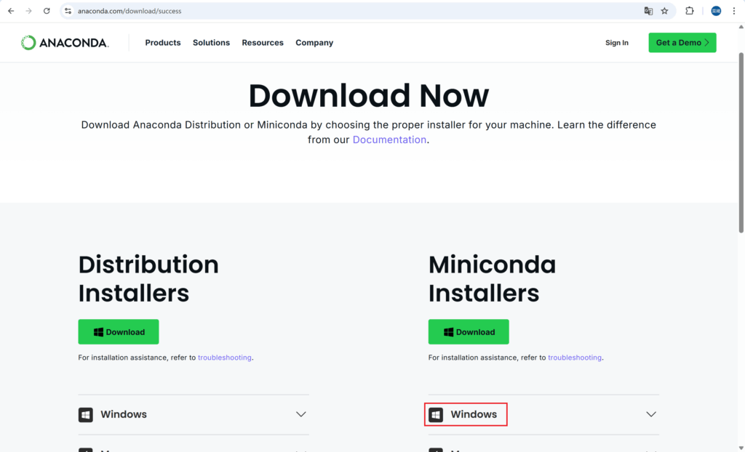The height and width of the screenshot is (452, 745).
Task: Bookmark this page with the star
Action: pos(665,11)
